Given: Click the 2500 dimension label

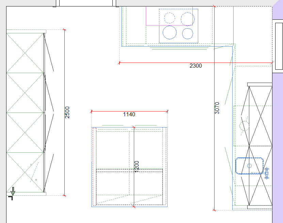Looking at the screenshot, I should (x=67, y=112).
